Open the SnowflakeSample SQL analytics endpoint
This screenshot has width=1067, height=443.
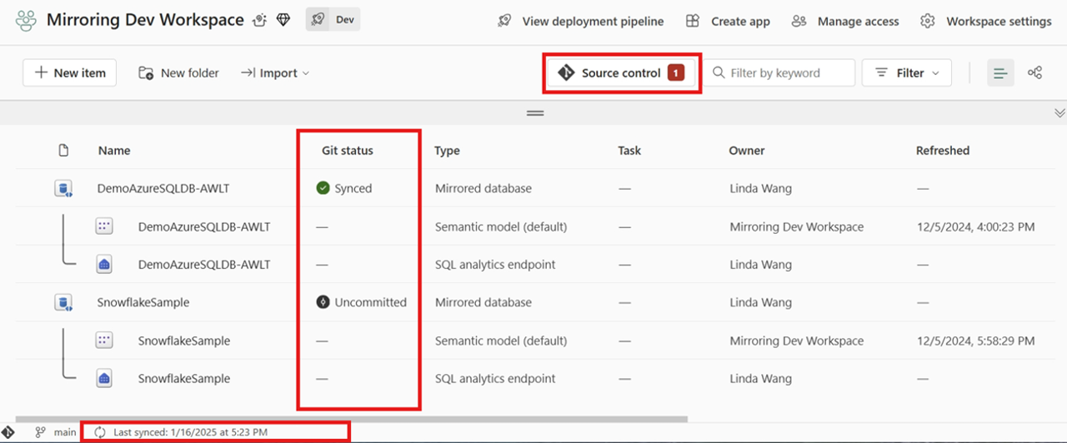tap(184, 378)
